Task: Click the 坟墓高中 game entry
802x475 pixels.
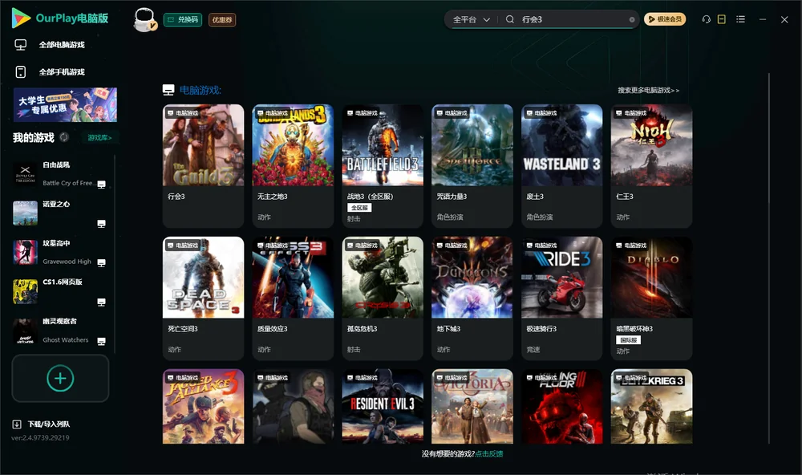Action: (60, 252)
